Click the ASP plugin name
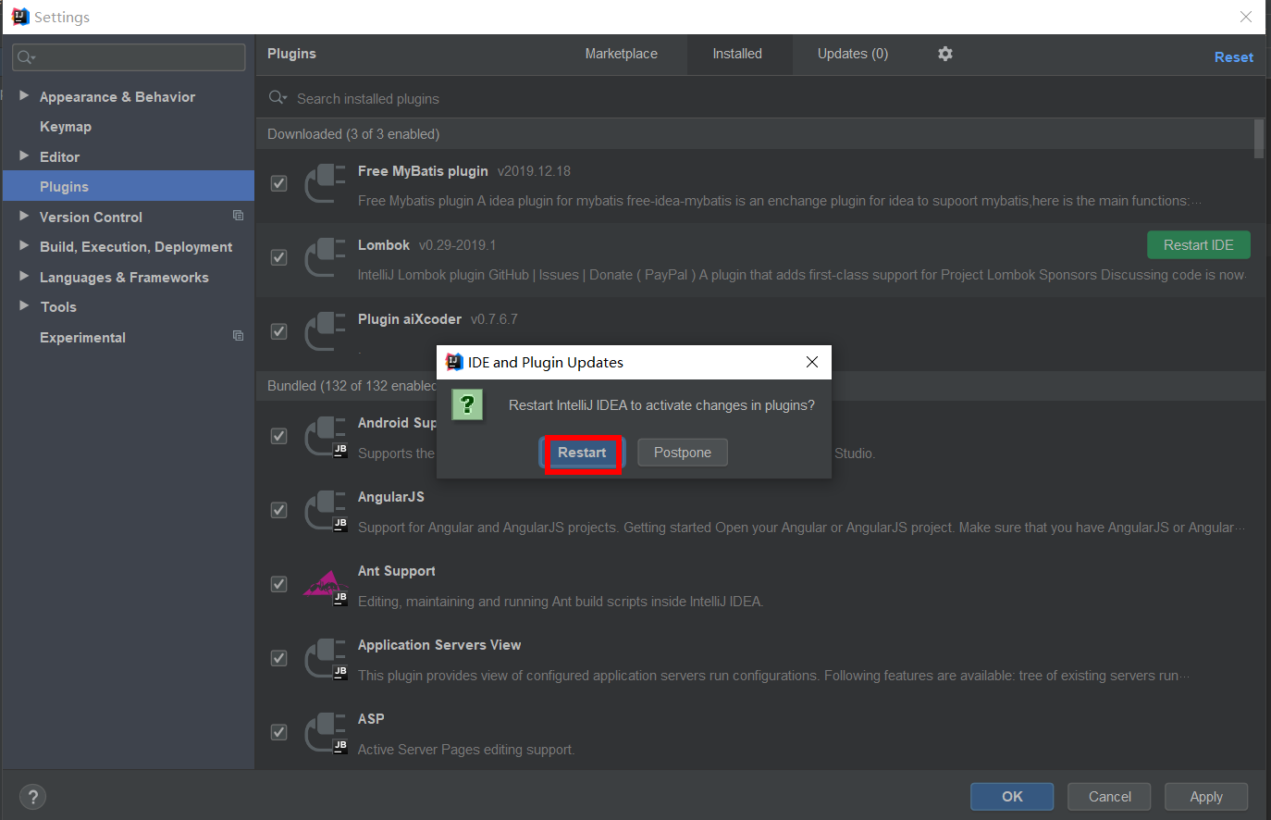The image size is (1271, 820). [x=371, y=719]
